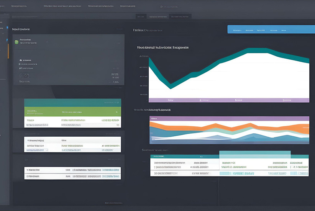
Task: Expand the green header row in left table
Action: [72, 112]
